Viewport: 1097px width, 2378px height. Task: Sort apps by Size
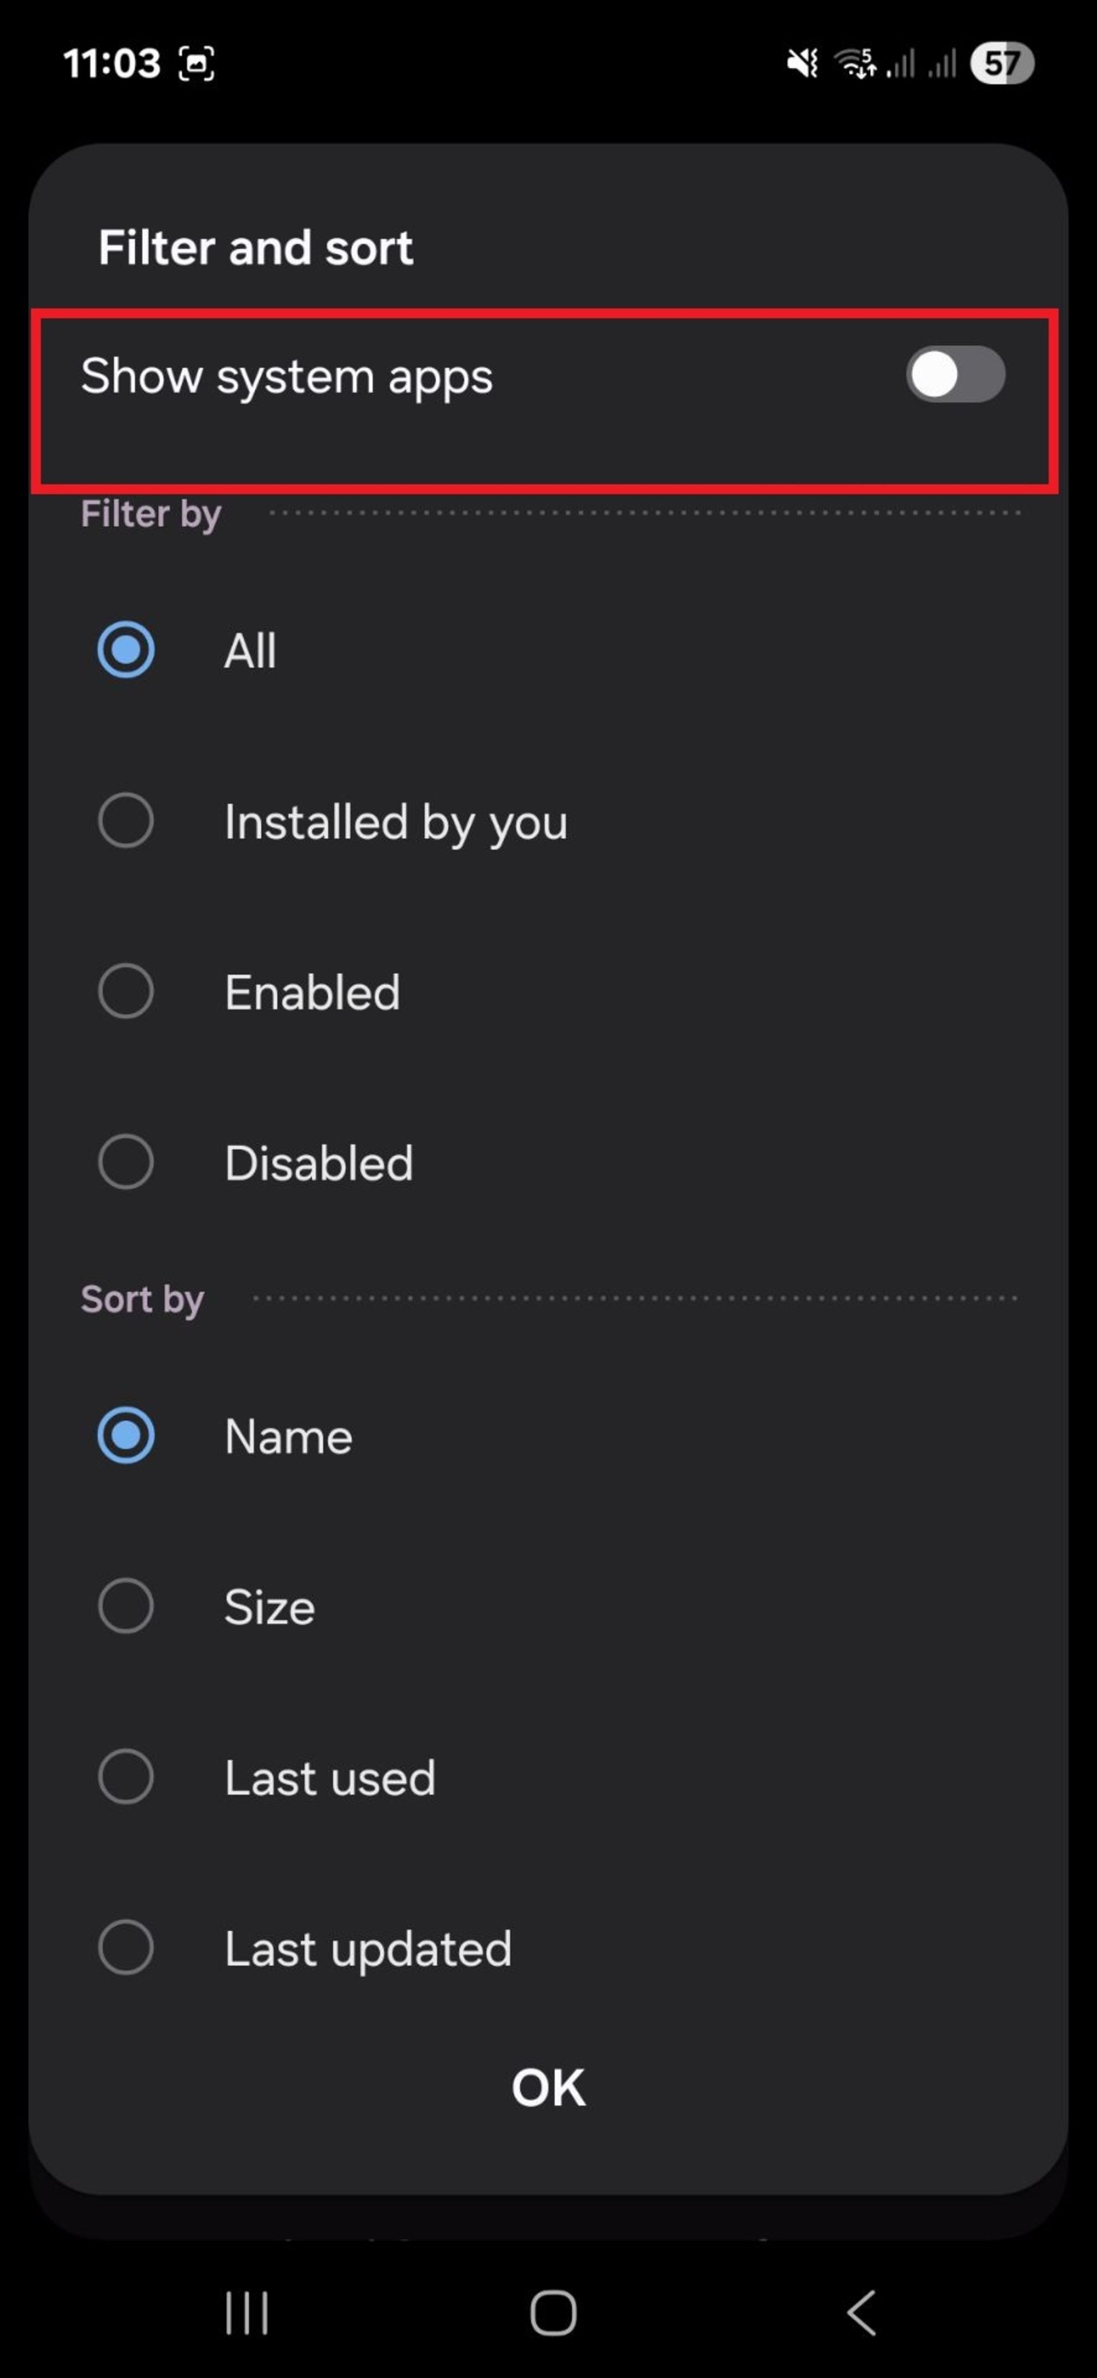(126, 1606)
